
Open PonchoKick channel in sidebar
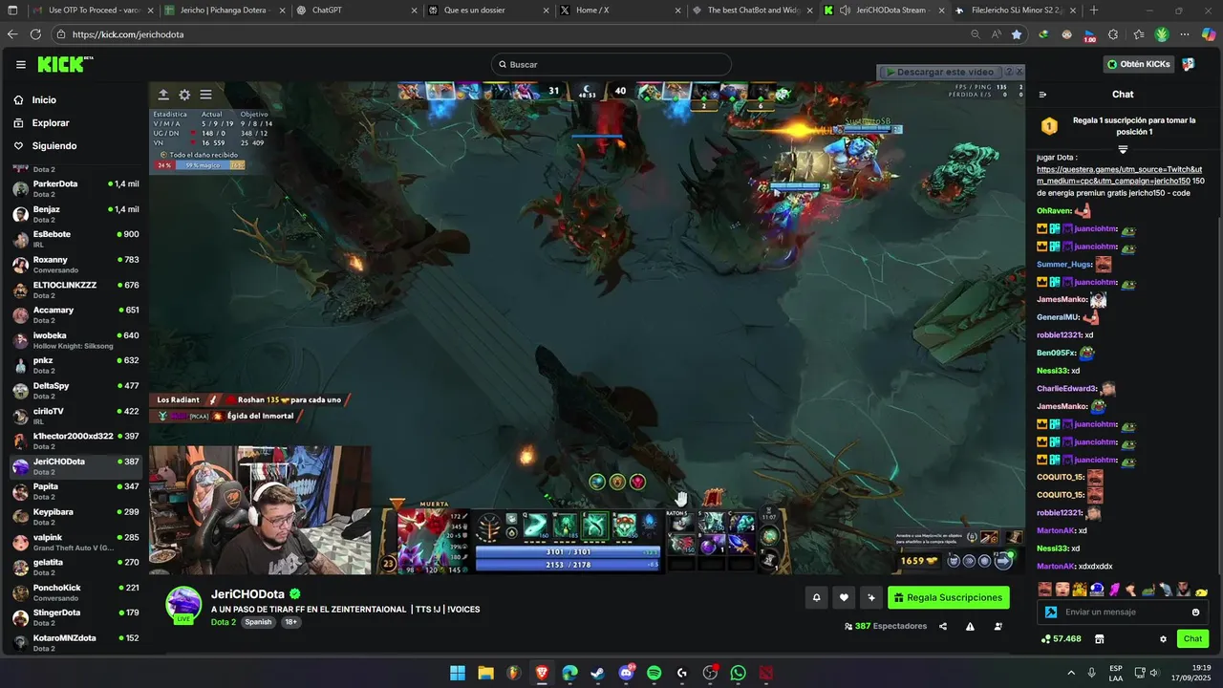(75, 592)
